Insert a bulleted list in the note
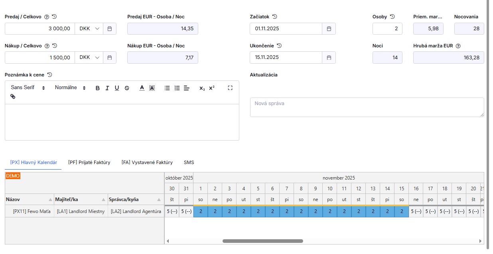 [x=167, y=88]
